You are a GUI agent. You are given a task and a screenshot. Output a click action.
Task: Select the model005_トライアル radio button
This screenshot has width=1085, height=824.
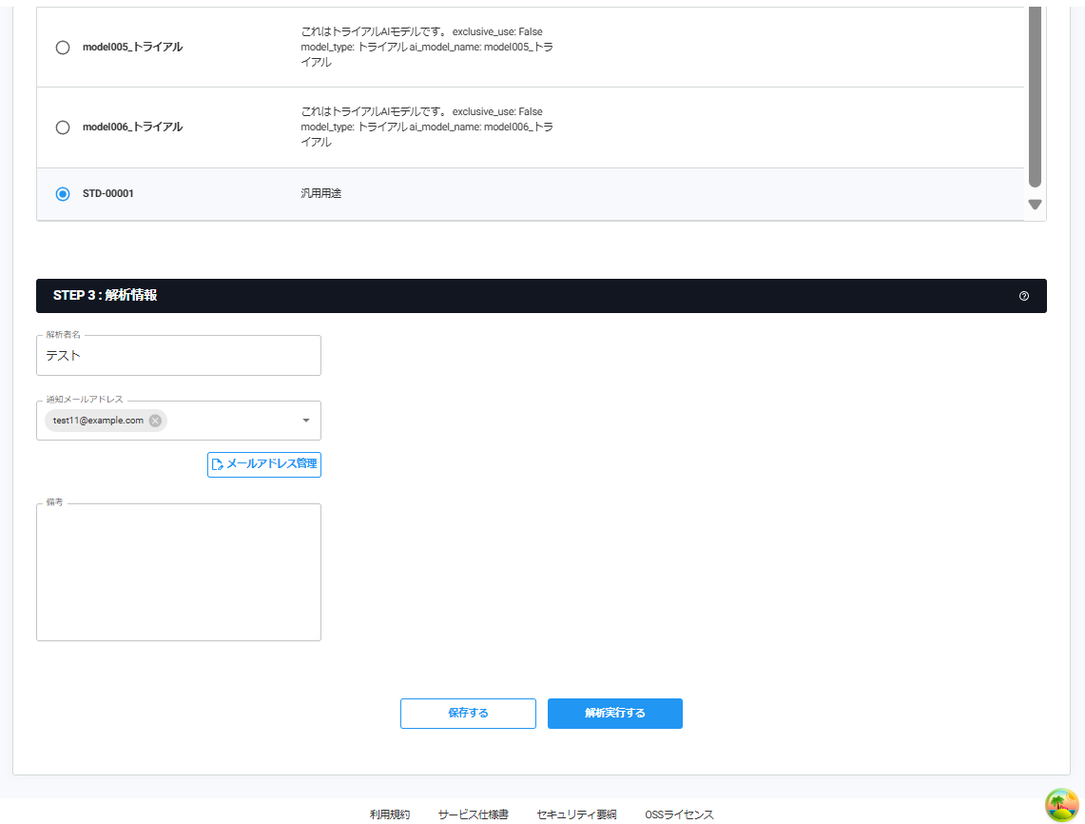(63, 48)
